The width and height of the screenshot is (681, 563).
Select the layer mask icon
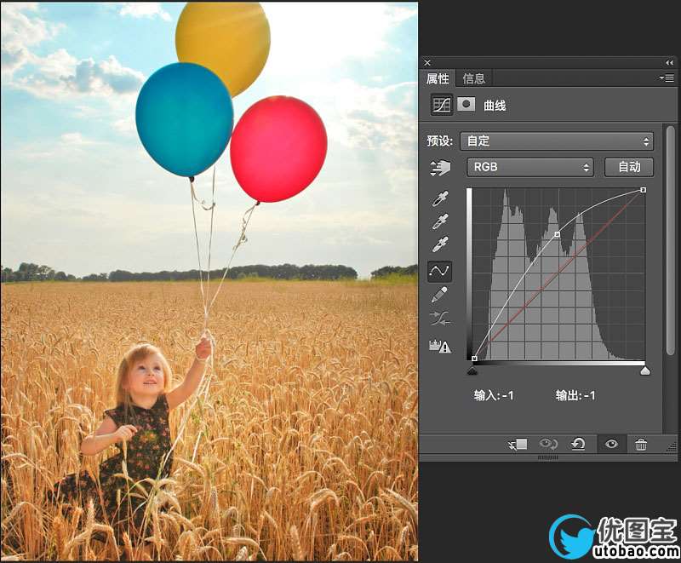click(466, 104)
